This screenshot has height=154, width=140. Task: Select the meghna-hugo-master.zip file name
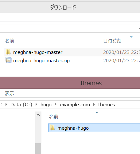(41, 61)
